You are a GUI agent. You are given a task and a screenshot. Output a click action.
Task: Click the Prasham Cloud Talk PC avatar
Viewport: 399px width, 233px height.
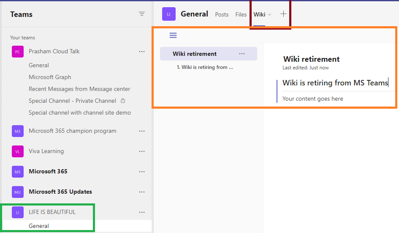pos(18,52)
